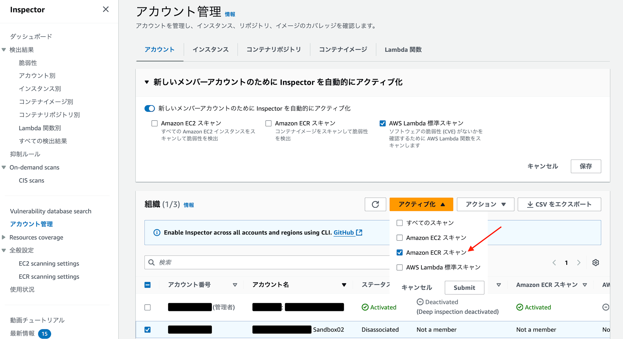Click the info circle icon in banner
The image size is (623, 339).
click(x=157, y=233)
